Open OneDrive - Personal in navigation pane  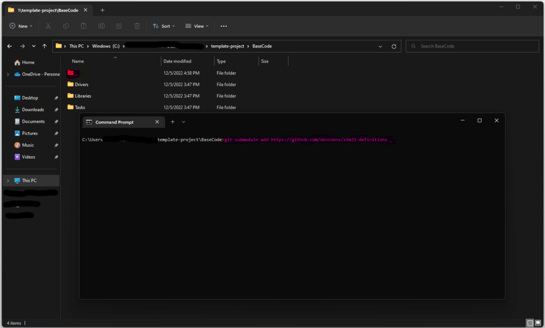pos(37,74)
